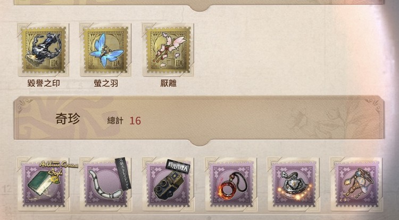This screenshot has width=399, height=220.
Task: Click the 螢之羽 name label
Action: pos(106,83)
